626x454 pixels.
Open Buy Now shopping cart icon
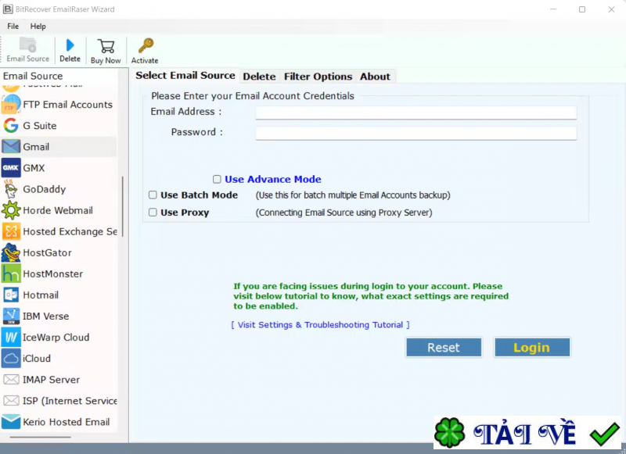tap(106, 46)
